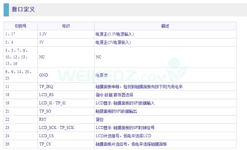The height and width of the screenshot is (150, 247).
Task: Select the pin number 18 cell
Action: tap(21, 95)
